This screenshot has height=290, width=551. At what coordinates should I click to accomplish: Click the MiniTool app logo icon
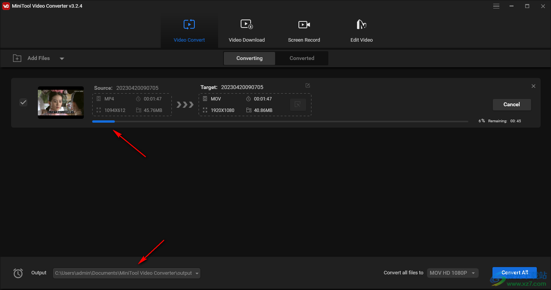click(x=6, y=6)
